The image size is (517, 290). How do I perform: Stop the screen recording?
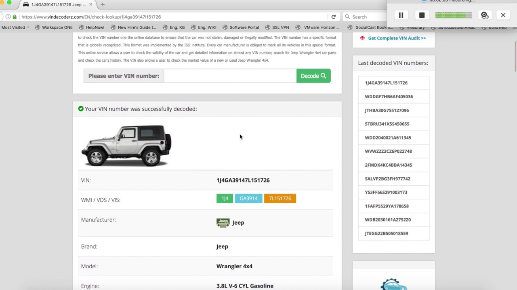pyautogui.click(x=422, y=15)
